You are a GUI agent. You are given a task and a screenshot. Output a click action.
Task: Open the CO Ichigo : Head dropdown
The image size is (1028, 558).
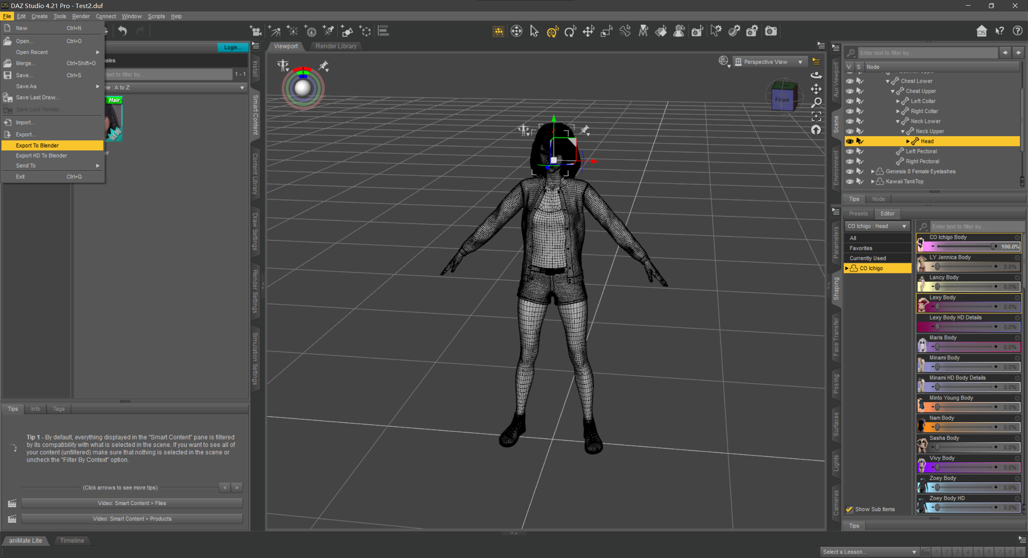click(877, 226)
